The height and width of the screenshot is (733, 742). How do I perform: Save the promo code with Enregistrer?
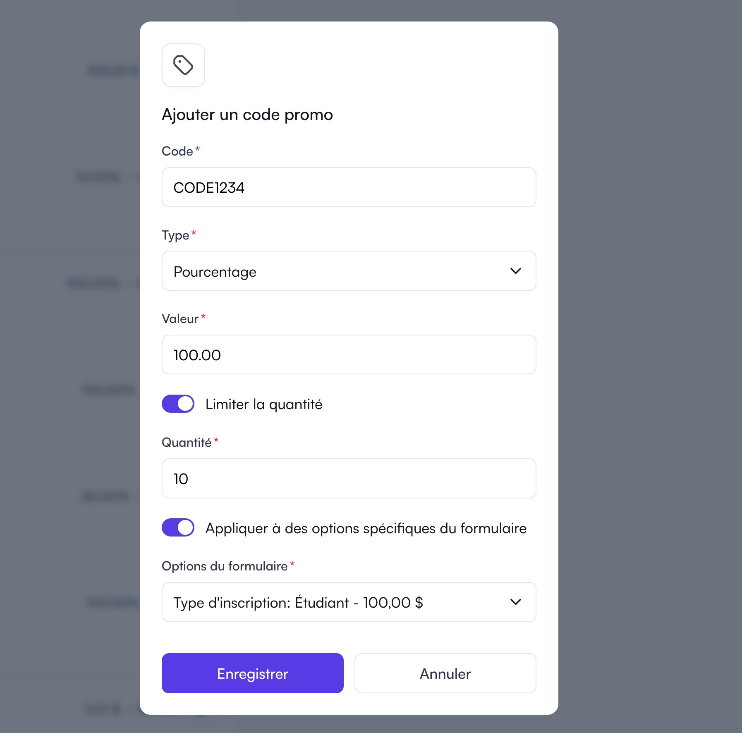pos(252,673)
